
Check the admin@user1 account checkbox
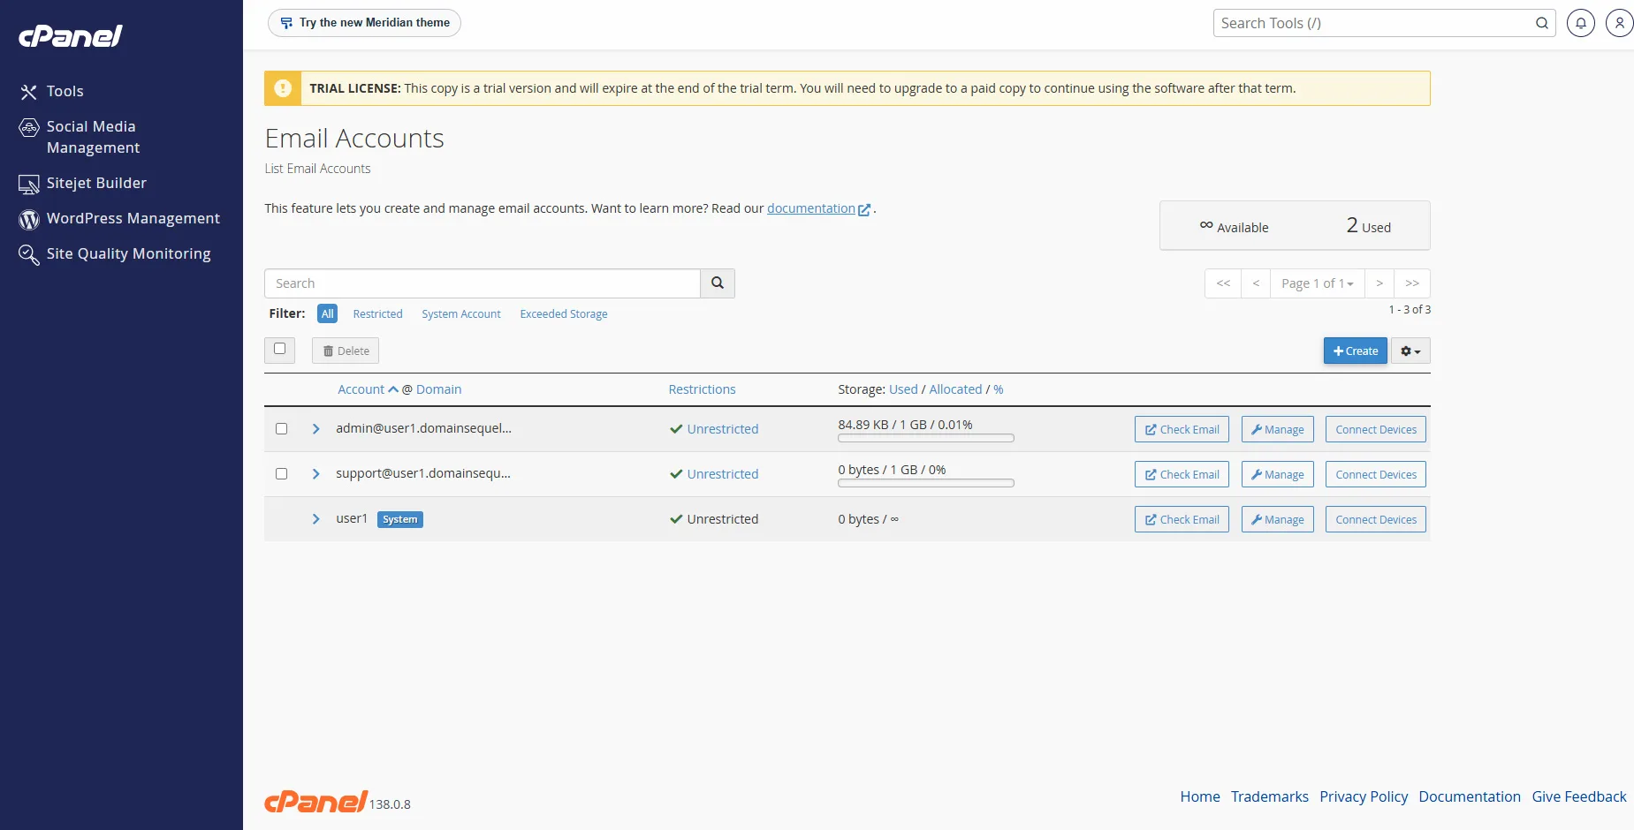(x=281, y=428)
